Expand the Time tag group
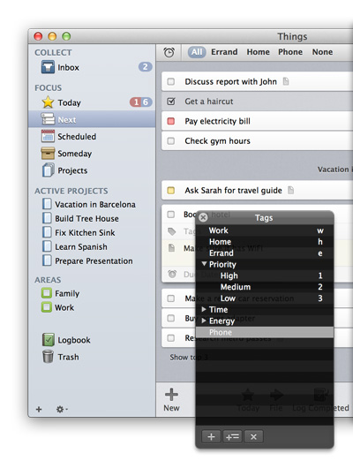 204,309
